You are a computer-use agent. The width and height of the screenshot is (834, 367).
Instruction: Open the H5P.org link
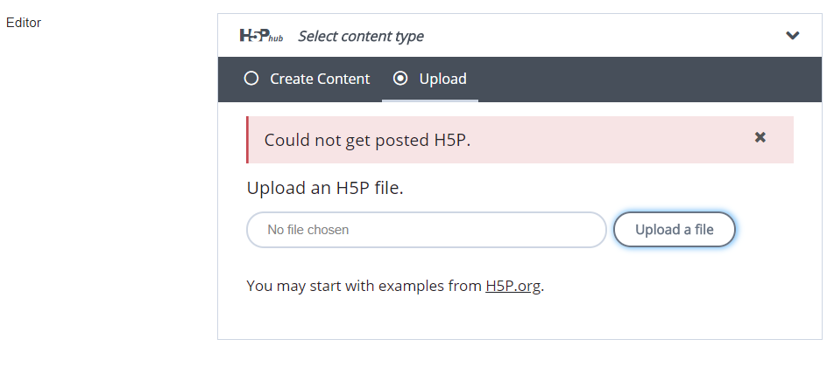pos(512,286)
